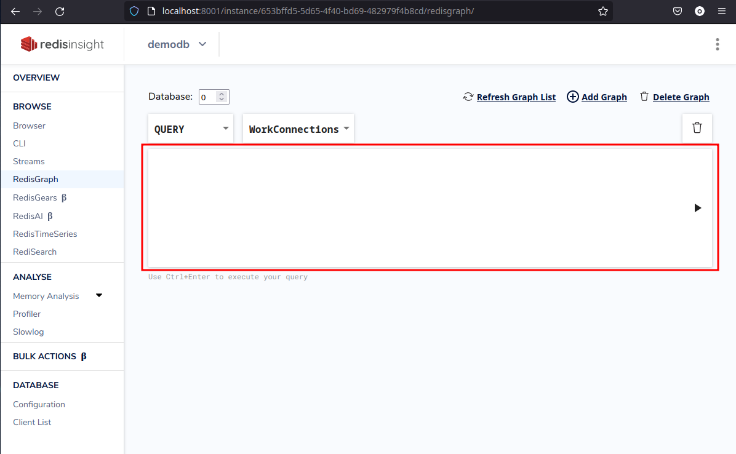Click the BROWSE section heading
The image size is (736, 454).
pos(33,106)
